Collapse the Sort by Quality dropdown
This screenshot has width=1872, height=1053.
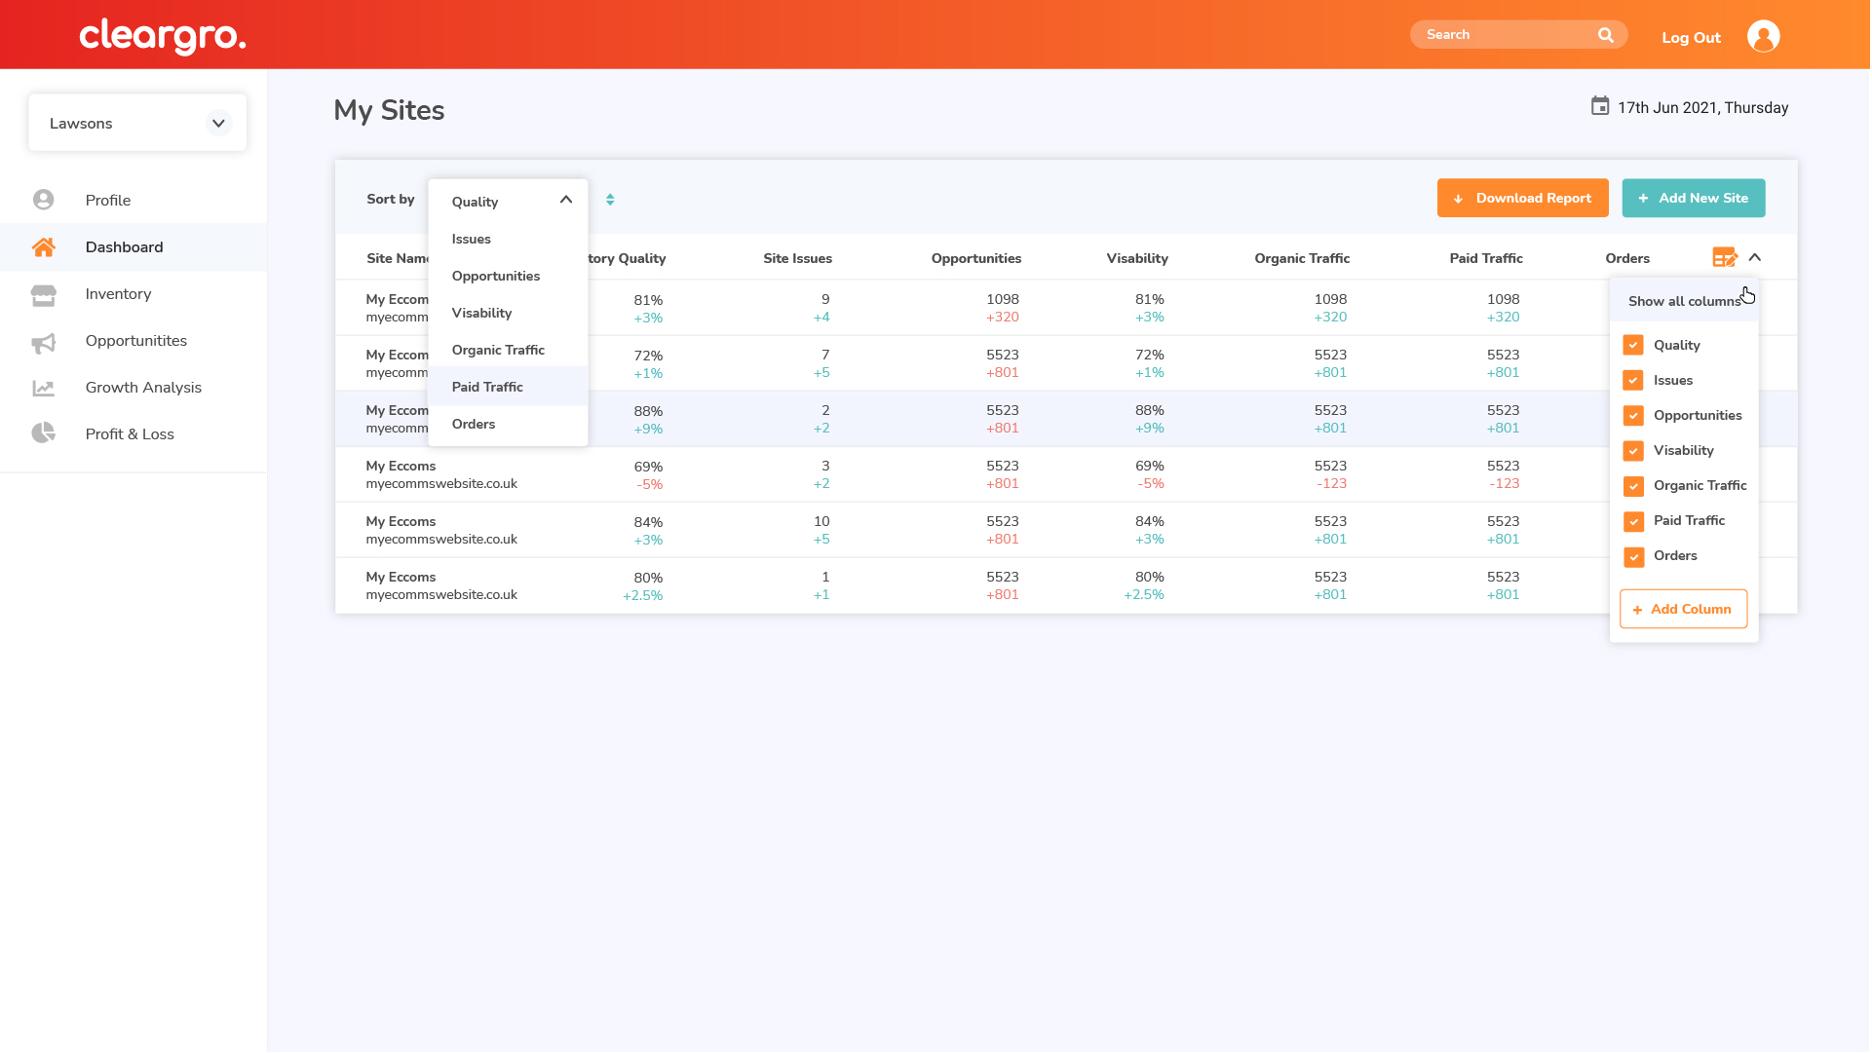click(566, 200)
